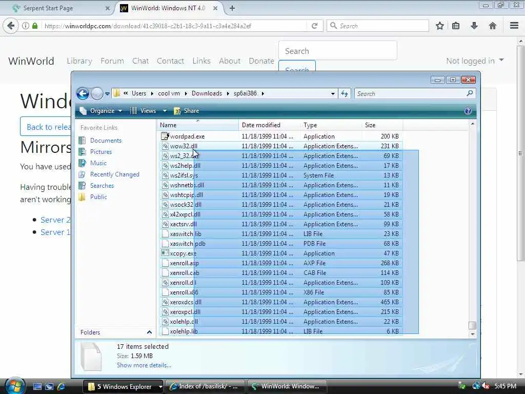Open the Explorer recent pages dropdown arrow
This screenshot has width=525, height=394.
pyautogui.click(x=107, y=94)
